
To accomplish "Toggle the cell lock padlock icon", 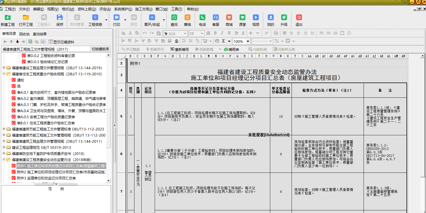I will tap(176, 41).
